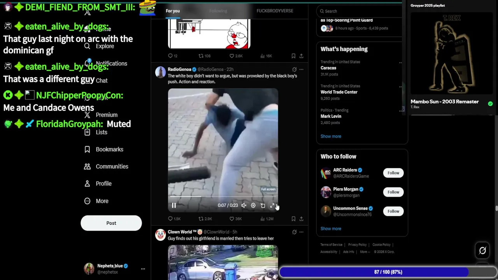This screenshot has width=498, height=280.
Task: Click the 87 / 100 progress bar
Action: (388, 272)
